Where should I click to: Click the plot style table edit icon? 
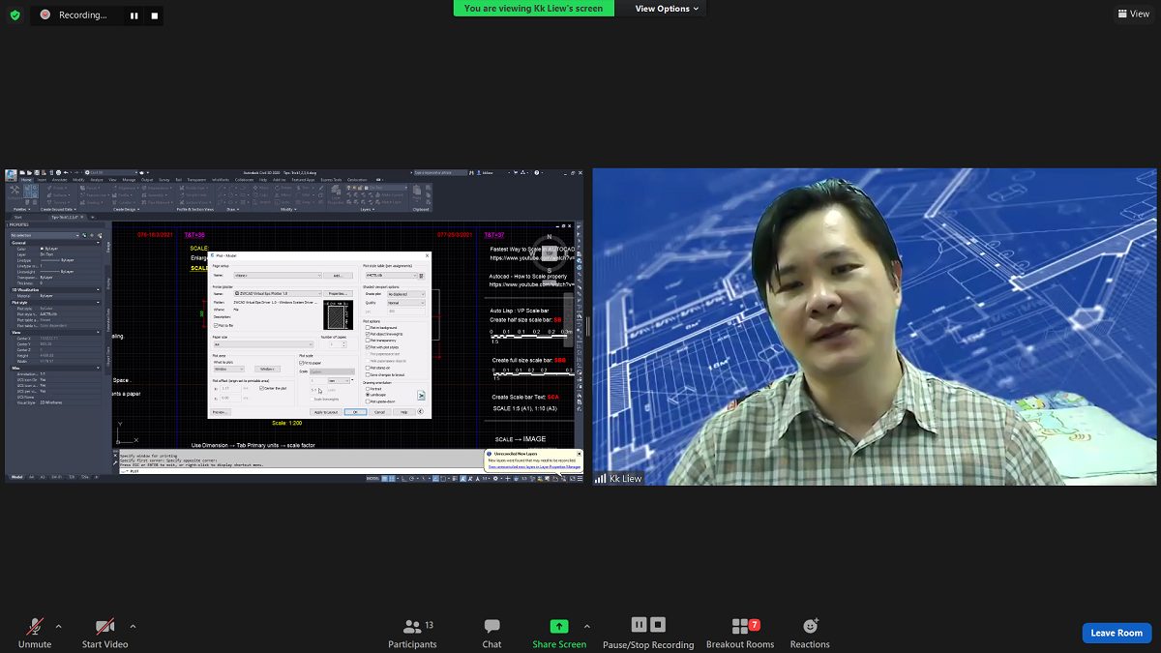point(422,276)
